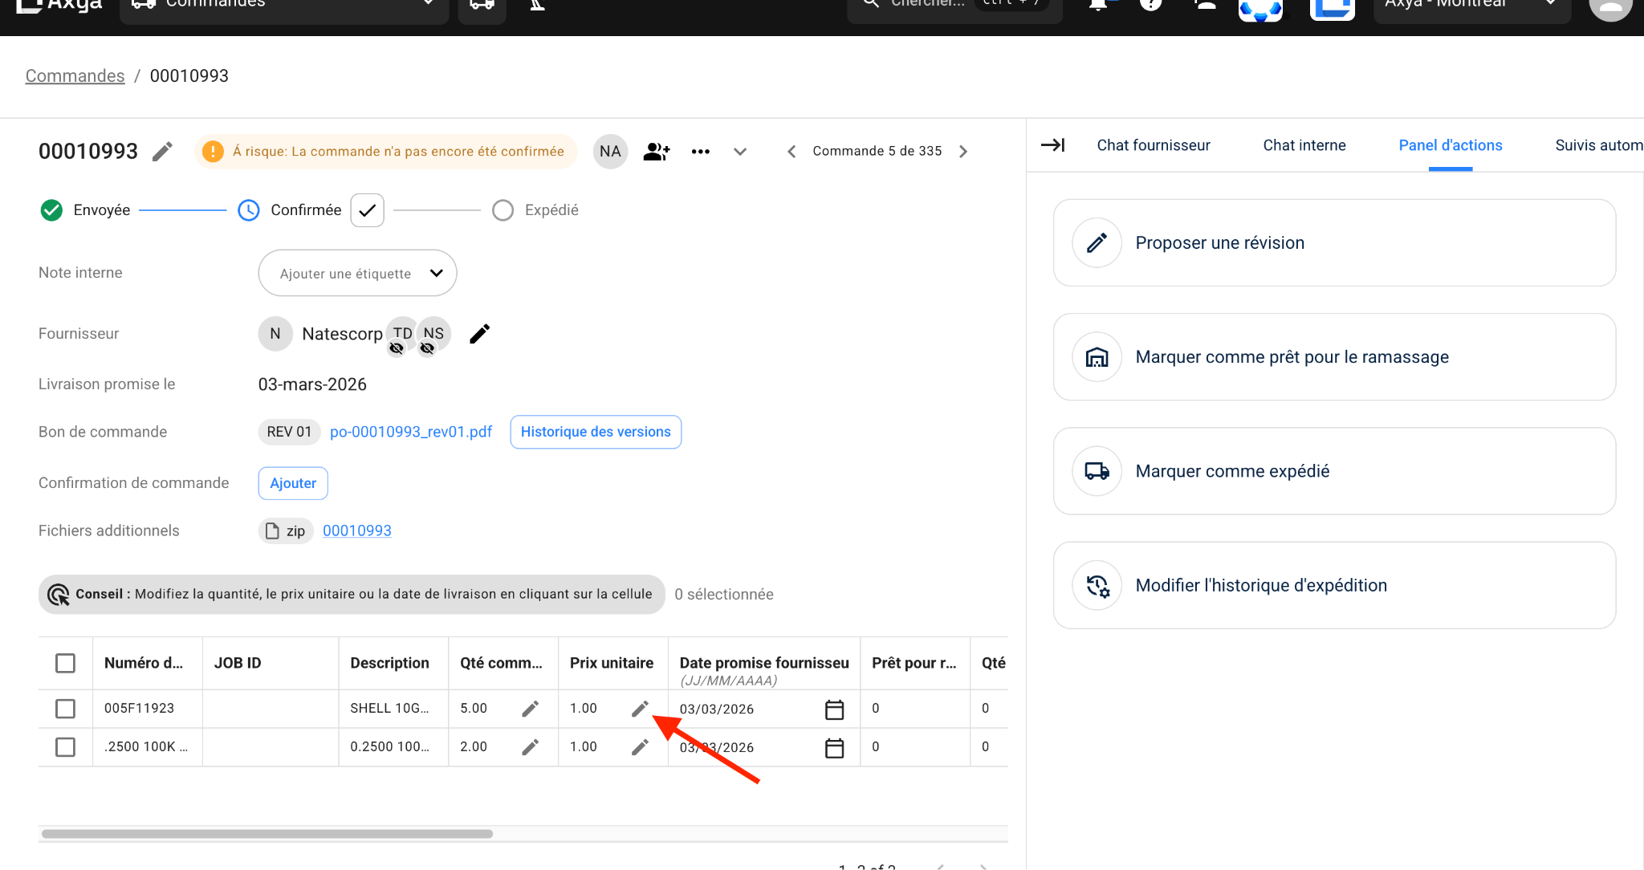Edit the Natescorp supplier using the pencil icon
This screenshot has width=1644, height=870.
tap(479, 333)
